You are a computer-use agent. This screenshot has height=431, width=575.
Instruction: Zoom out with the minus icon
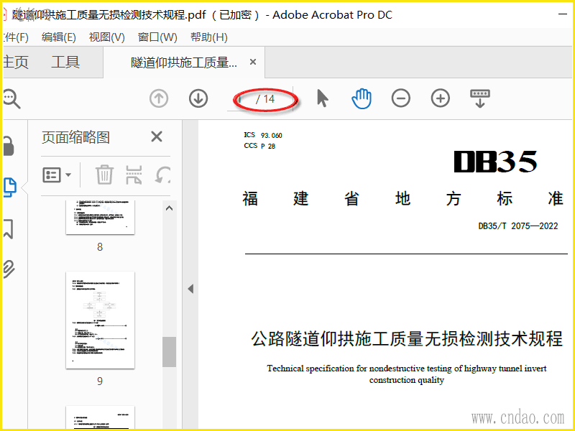click(x=401, y=98)
